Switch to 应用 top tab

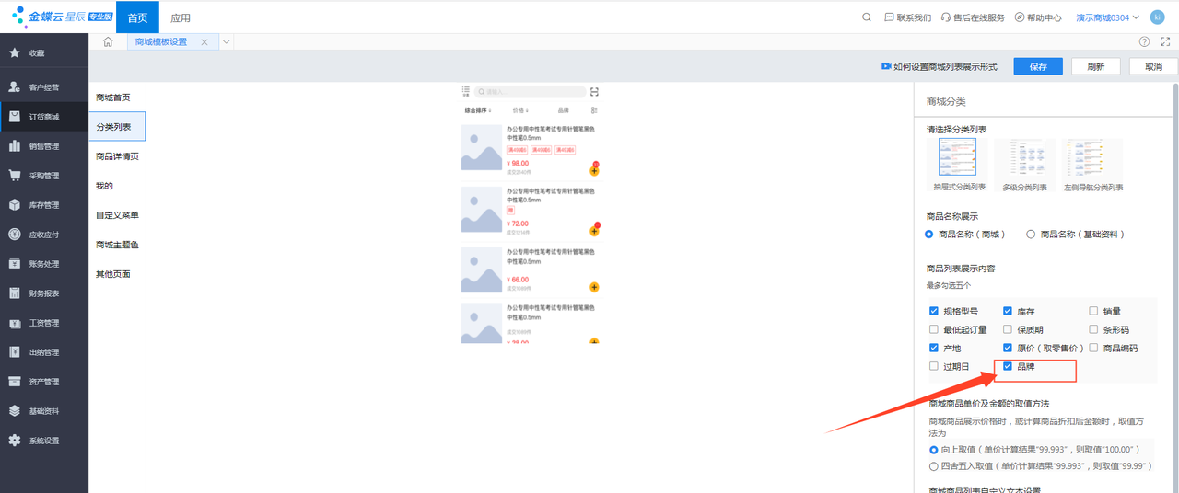[181, 17]
